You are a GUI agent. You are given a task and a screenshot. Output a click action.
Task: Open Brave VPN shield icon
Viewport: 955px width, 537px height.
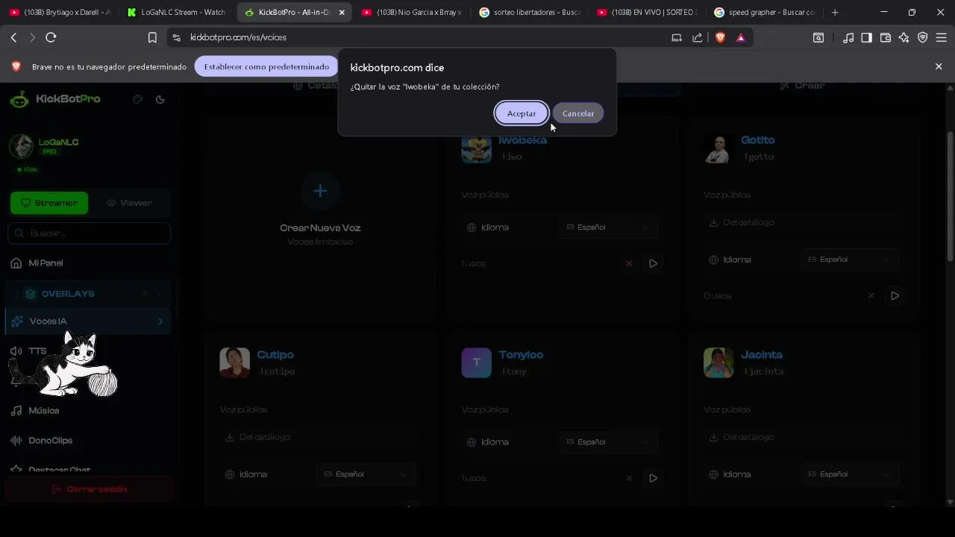point(923,37)
